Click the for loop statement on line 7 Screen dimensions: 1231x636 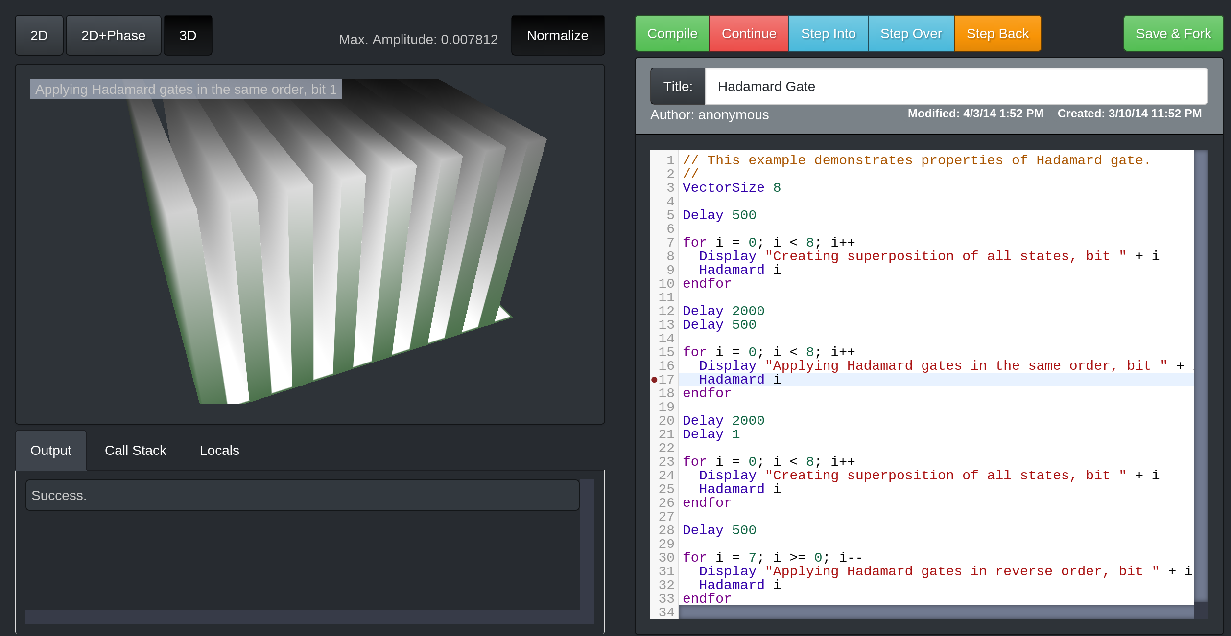[x=769, y=243]
